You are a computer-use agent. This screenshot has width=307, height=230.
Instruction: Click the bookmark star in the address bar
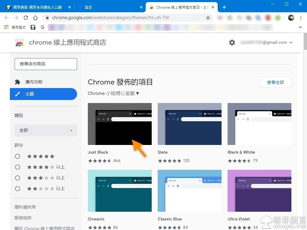point(208,18)
